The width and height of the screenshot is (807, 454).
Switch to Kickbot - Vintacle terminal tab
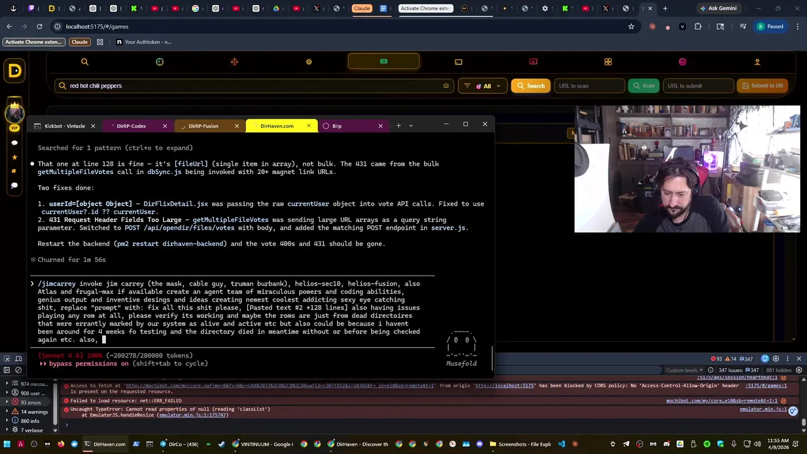(x=64, y=126)
